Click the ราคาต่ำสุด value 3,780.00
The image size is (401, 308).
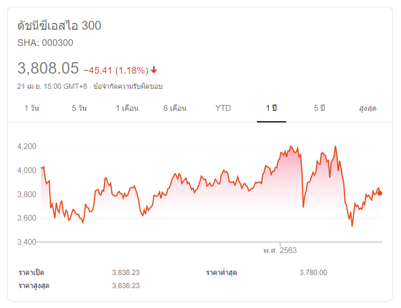coord(313,272)
